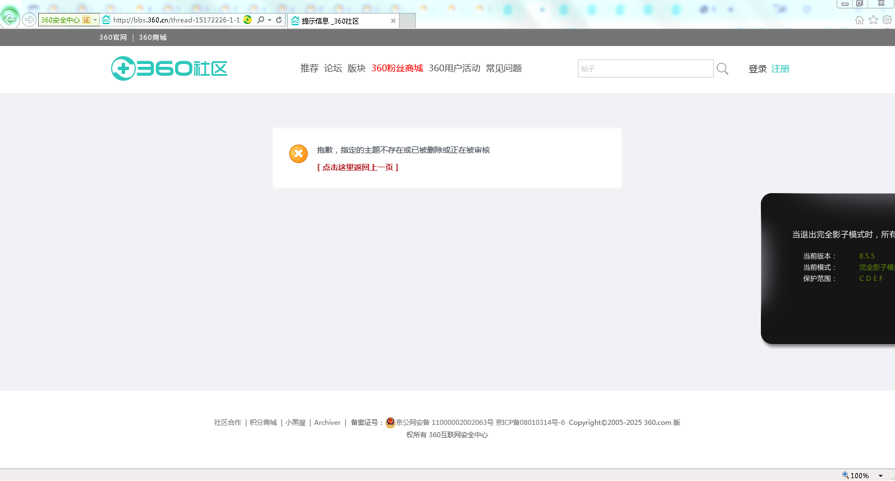Screen dimensions: 895x481
Task: Click 保护范围 value C D E F
Action: coord(871,278)
